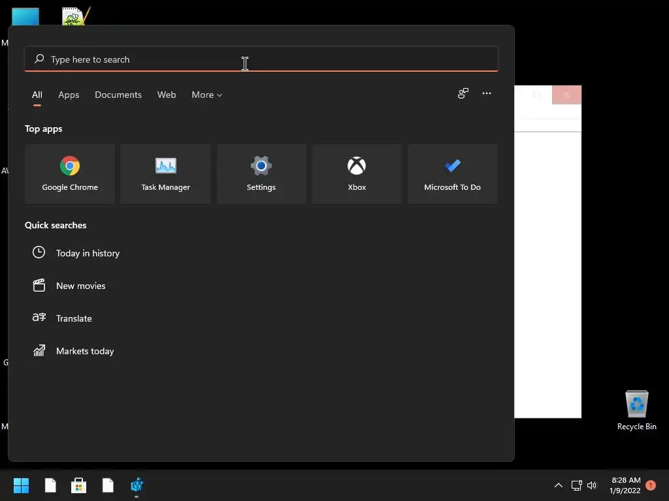Open the Windows Start button

[21, 485]
